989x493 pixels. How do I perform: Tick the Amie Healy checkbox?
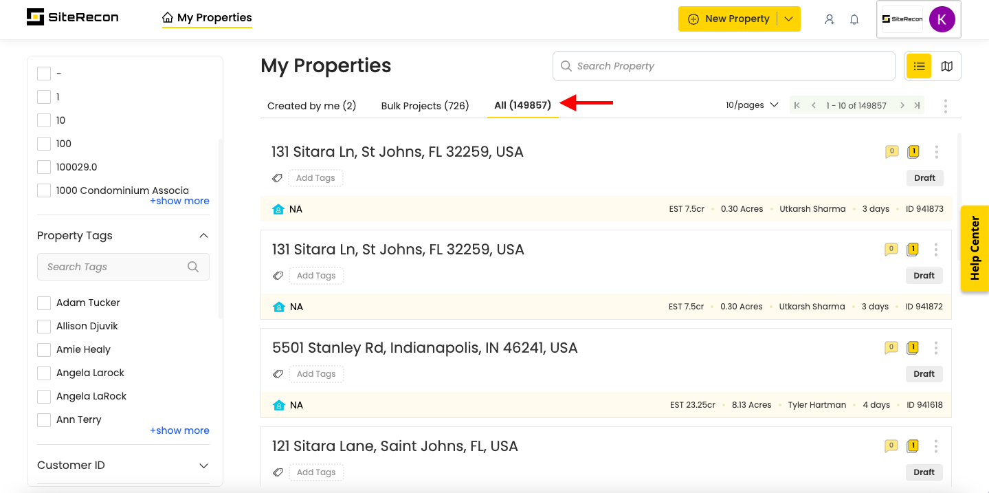pos(44,349)
